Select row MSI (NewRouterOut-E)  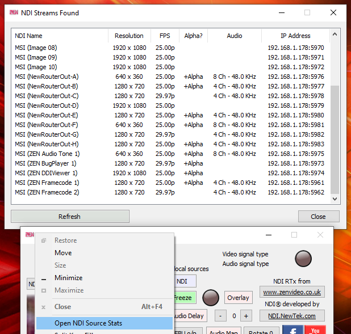[170, 115]
